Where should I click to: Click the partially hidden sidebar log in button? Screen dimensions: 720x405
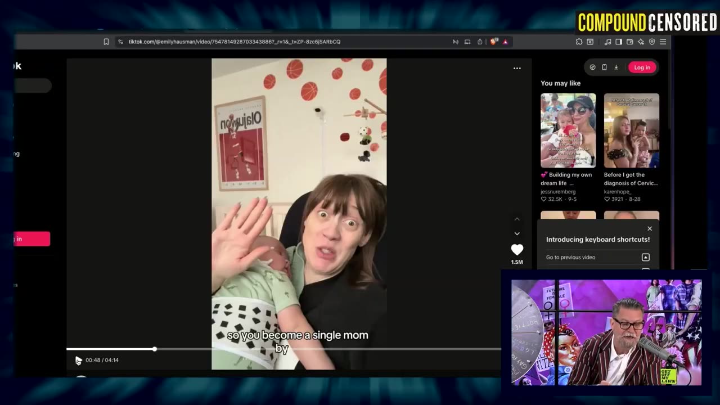pyautogui.click(x=32, y=239)
